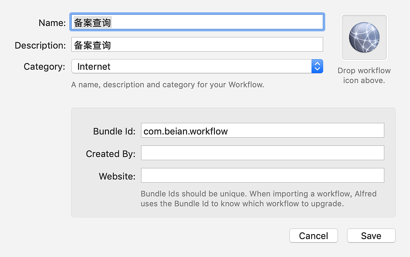Screen dimensions: 410x257
Task: Select the empty Website field
Action: coord(262,176)
